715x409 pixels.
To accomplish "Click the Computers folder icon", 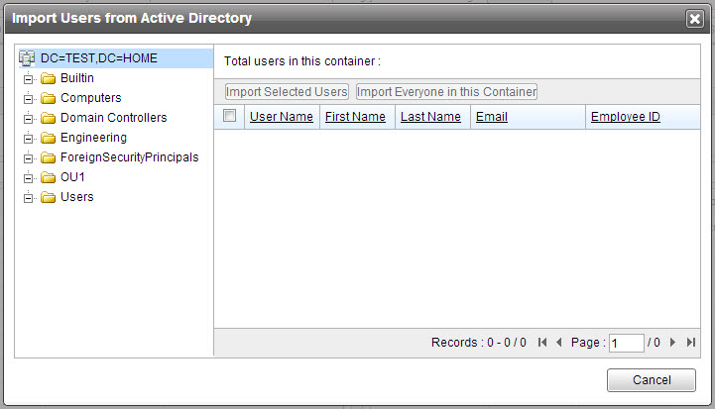I will 48,98.
